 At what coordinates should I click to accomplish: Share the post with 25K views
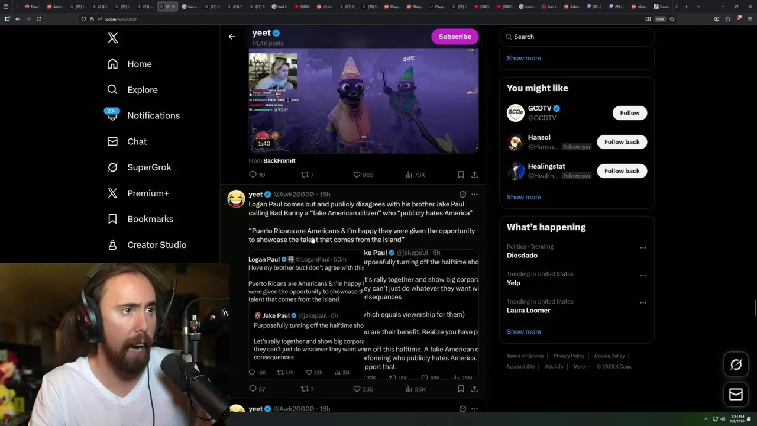[474, 389]
